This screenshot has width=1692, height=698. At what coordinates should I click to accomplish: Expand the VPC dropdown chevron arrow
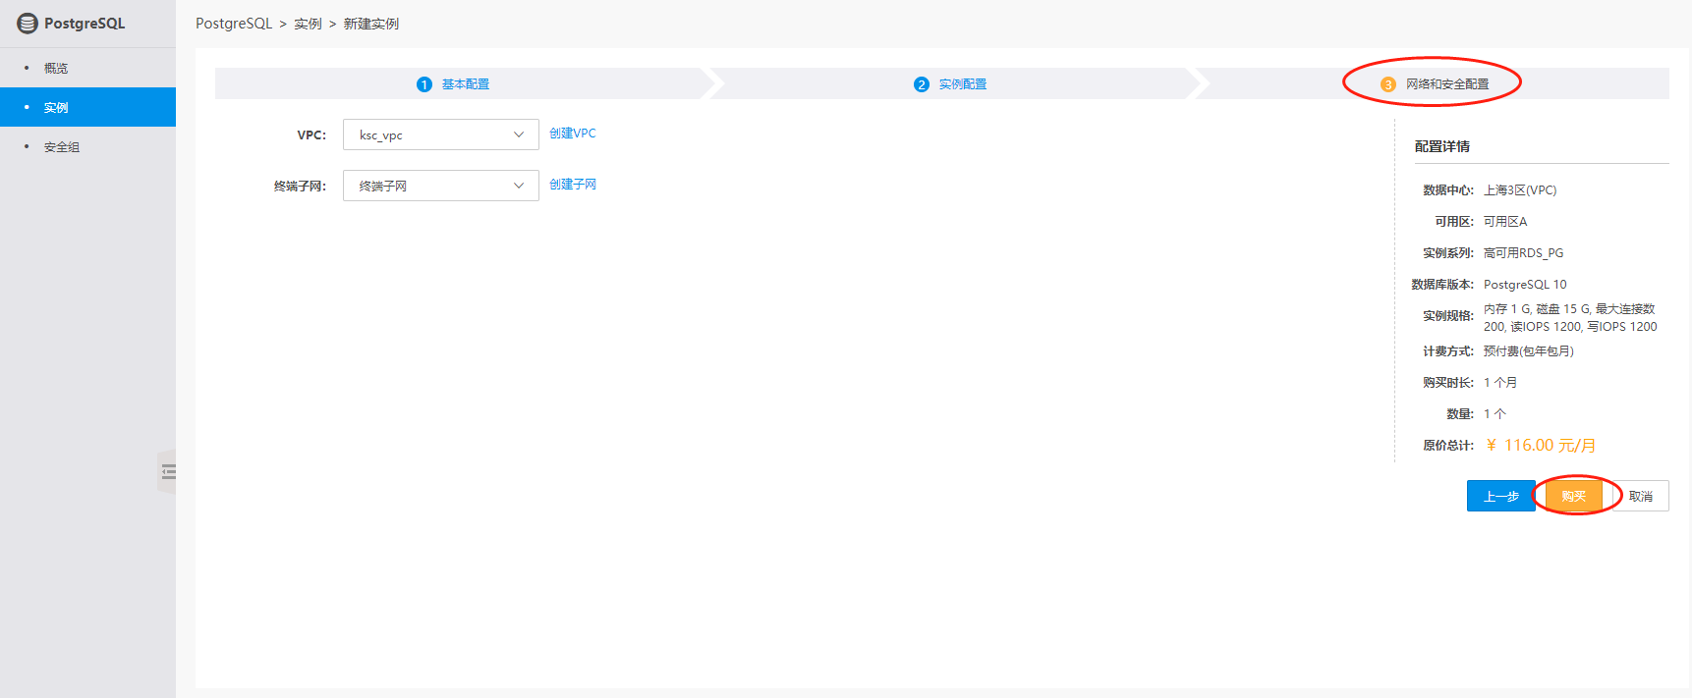[x=519, y=134]
